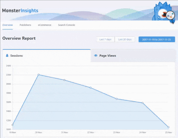Select the 24 Nov chart data point

point(143,103)
